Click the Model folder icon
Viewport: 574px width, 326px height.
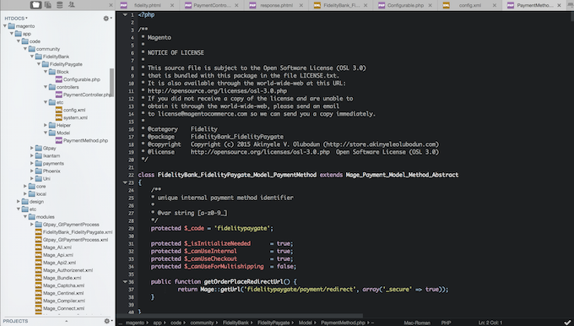52,133
